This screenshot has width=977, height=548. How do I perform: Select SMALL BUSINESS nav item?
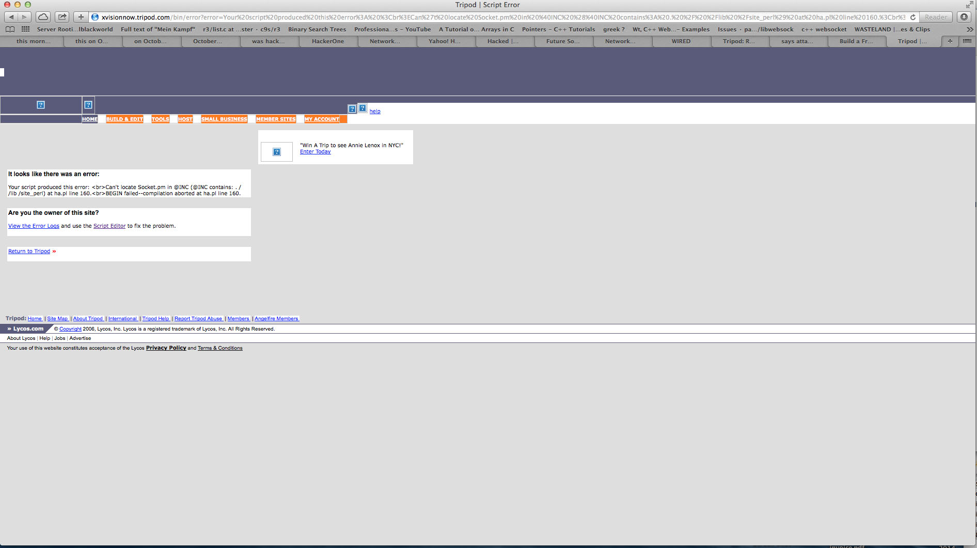pos(224,119)
